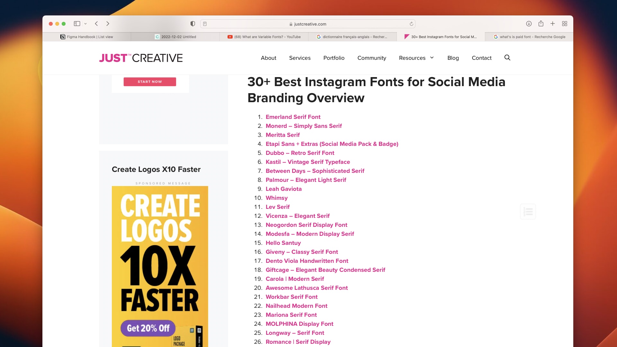Toggle the Safari sidebar panel icon
Image resolution: width=617 pixels, height=347 pixels.
(77, 24)
